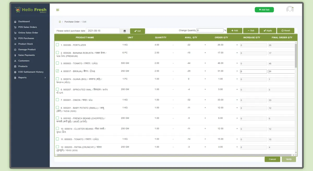Open Dashboard from the sidebar

tap(24, 22)
